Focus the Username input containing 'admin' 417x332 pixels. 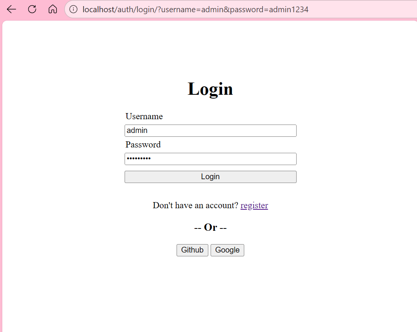210,131
